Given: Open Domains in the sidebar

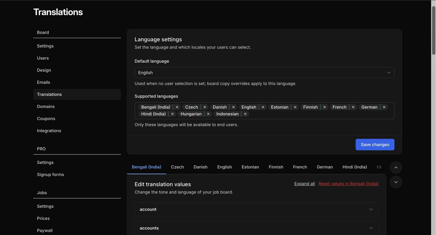Looking at the screenshot, I should coord(46,107).
